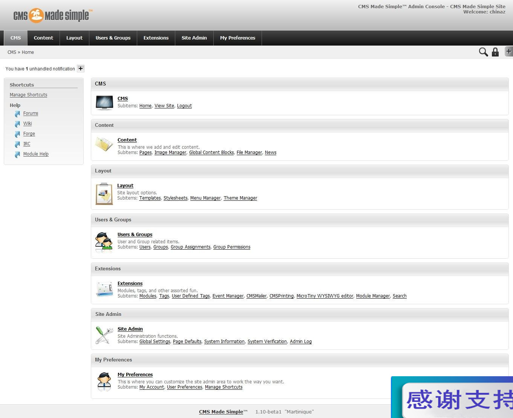Open the Image Manager link
Viewport: 513px width, 418px height.
(x=170, y=153)
